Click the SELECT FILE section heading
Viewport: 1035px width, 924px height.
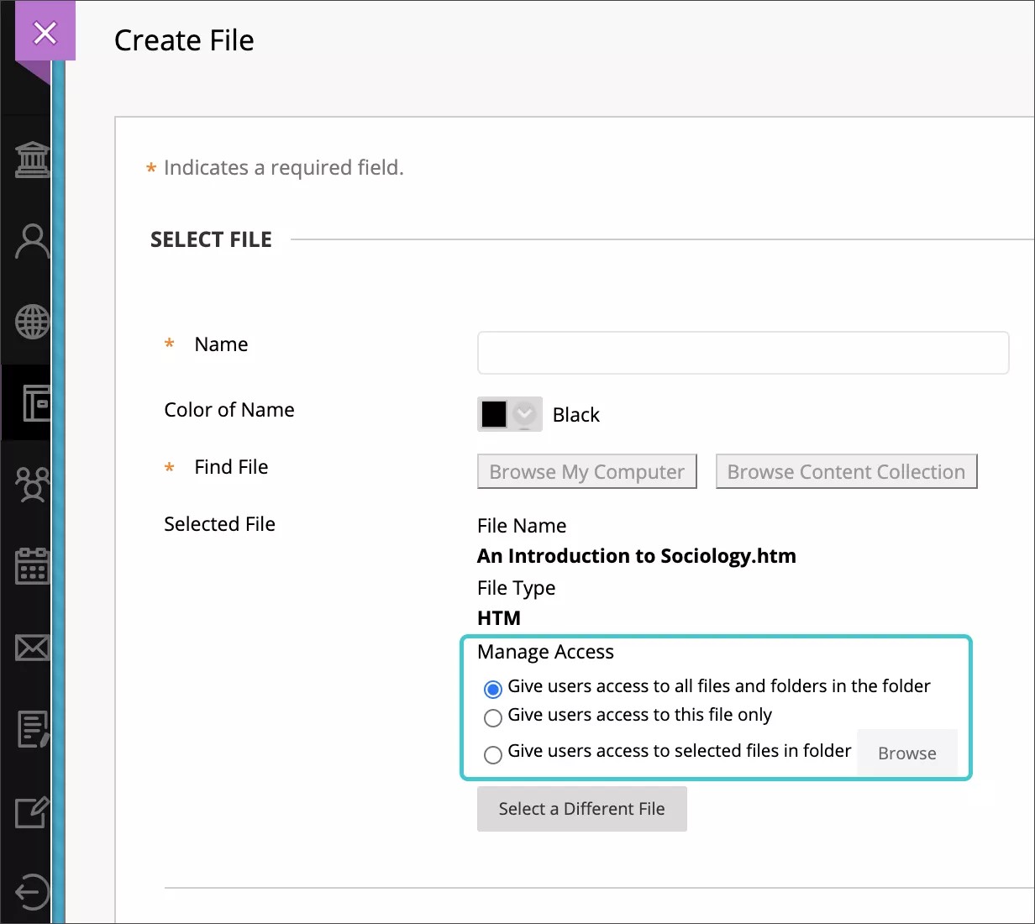(211, 239)
